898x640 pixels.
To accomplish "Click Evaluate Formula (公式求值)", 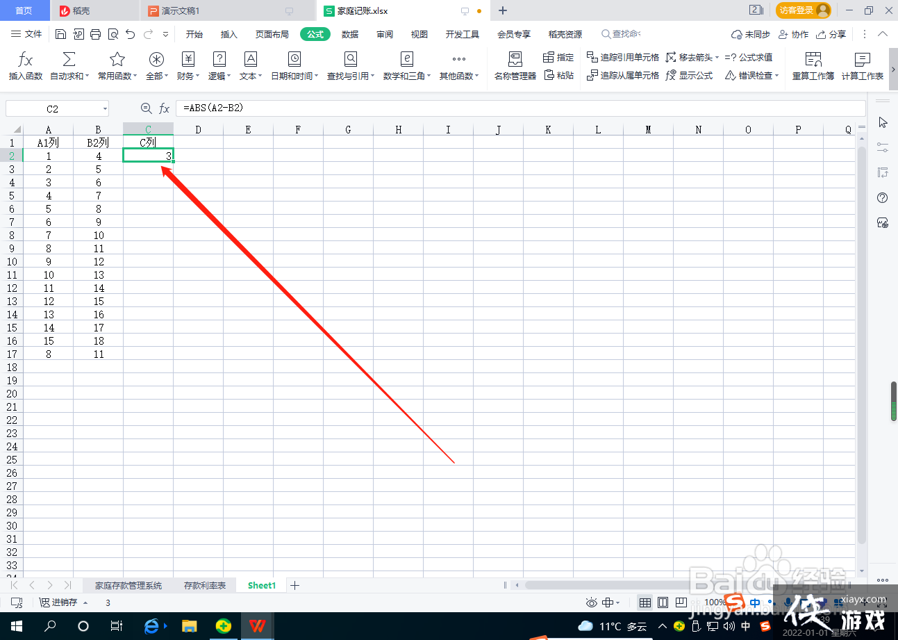I will (x=749, y=57).
